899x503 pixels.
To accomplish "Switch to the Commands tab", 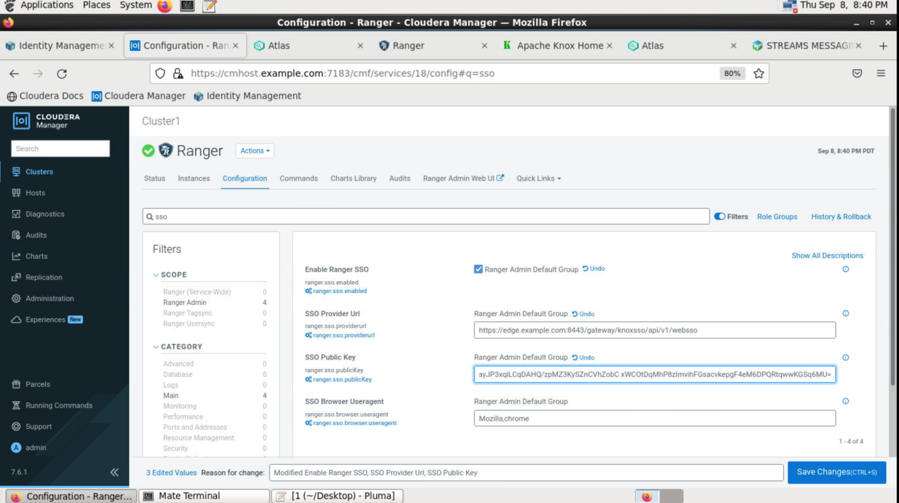I will tap(299, 179).
